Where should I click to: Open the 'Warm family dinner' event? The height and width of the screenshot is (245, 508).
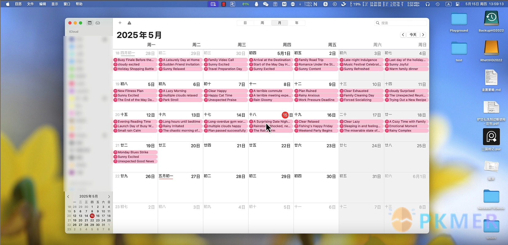pos(407,69)
